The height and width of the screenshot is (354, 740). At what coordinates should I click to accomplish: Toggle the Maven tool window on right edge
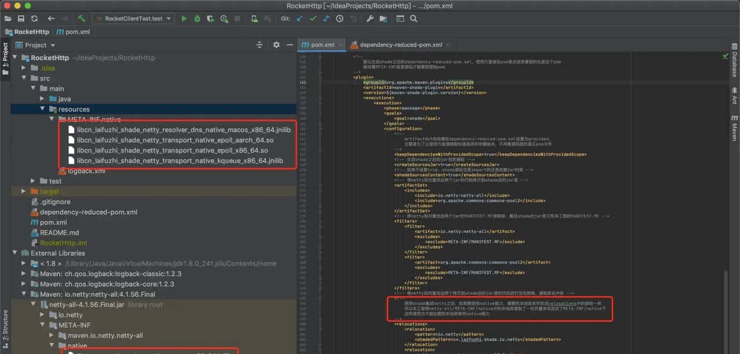734,128
